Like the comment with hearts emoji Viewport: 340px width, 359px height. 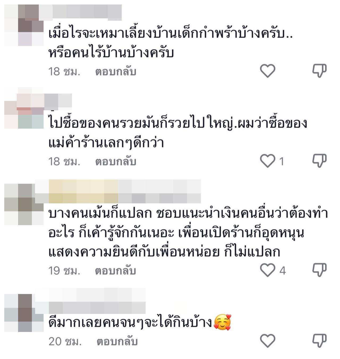[x=267, y=341]
